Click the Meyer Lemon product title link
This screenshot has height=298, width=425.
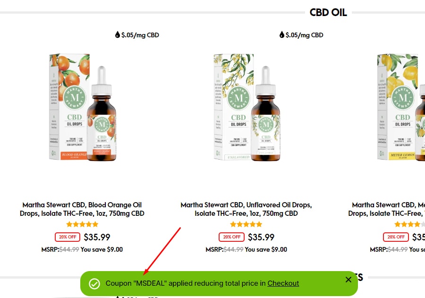click(x=386, y=209)
